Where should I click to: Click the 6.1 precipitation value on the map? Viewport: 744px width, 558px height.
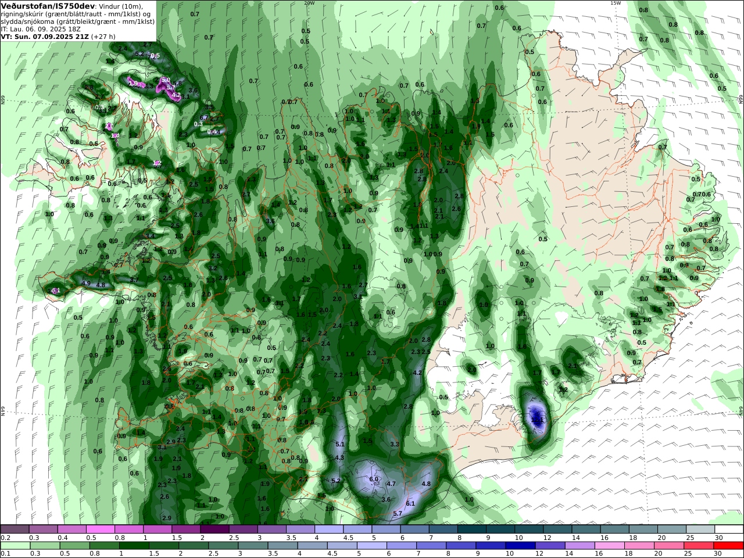coord(410,503)
